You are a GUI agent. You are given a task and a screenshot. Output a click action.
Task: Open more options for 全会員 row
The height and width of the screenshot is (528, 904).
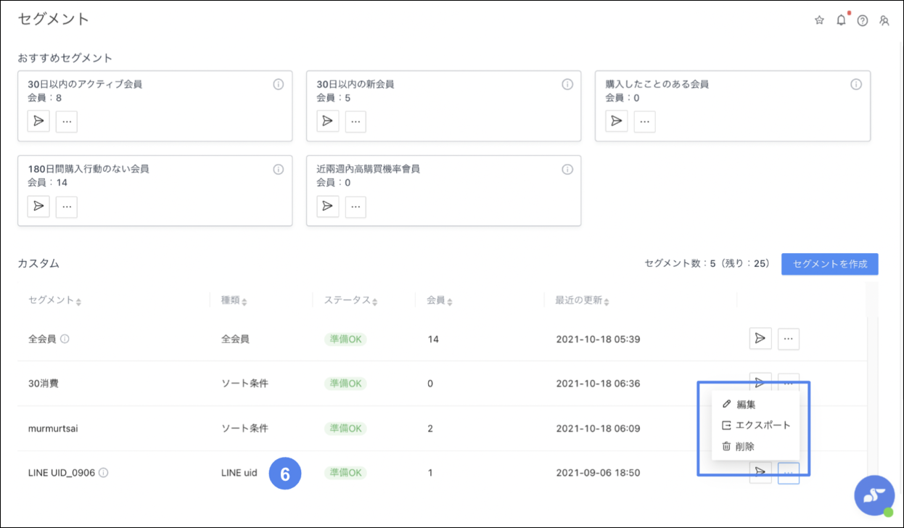coord(788,339)
